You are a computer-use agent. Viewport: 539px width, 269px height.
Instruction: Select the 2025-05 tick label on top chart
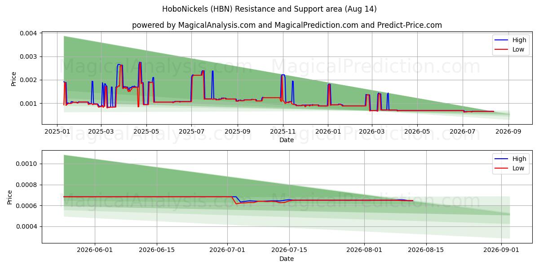point(146,132)
